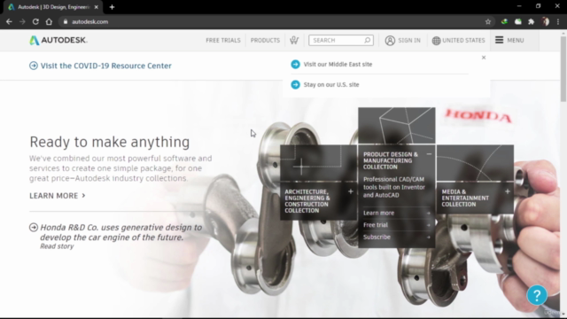The width and height of the screenshot is (567, 319).
Task: Open the blue help question mark button
Action: point(537,295)
